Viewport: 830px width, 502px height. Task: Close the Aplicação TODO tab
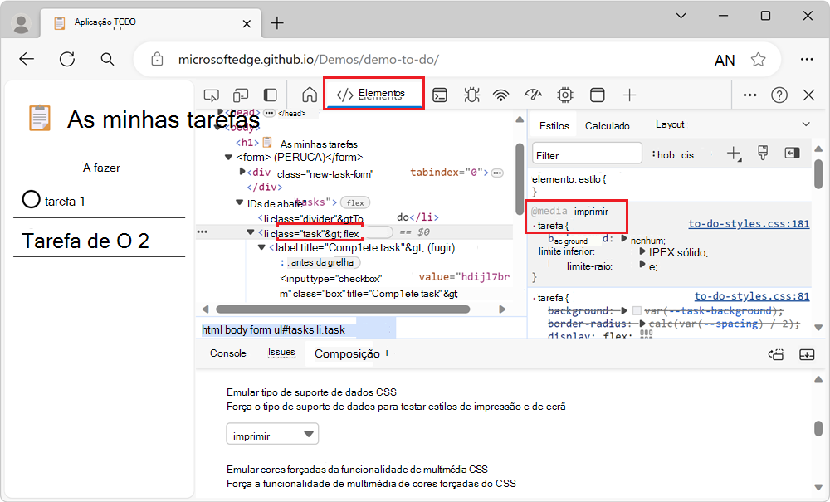pyautogui.click(x=247, y=24)
